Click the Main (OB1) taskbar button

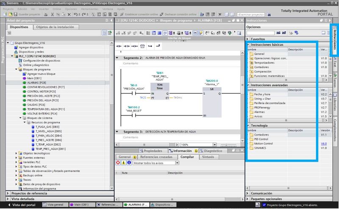click(82, 205)
